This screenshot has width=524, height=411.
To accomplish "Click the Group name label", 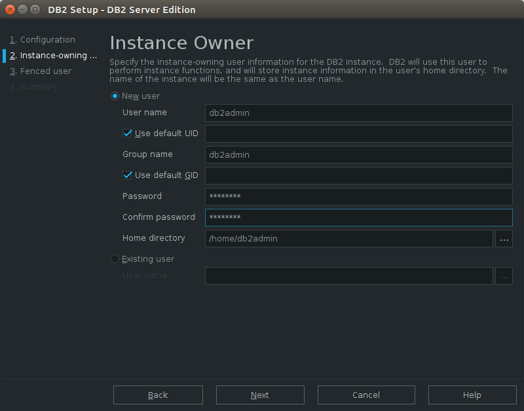I will 148,154.
